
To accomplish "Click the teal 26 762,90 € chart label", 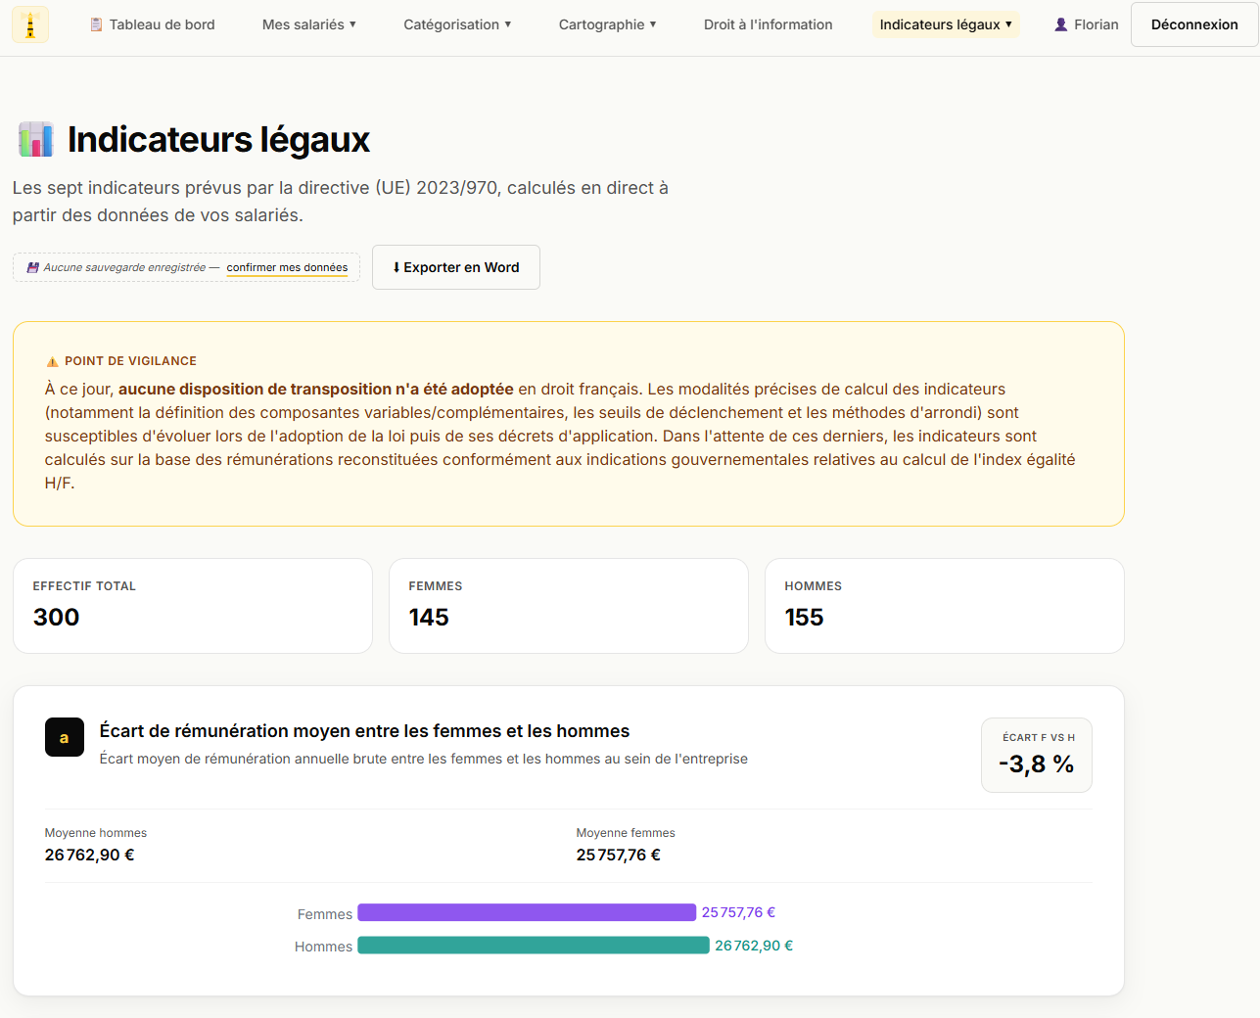I will 754,946.
